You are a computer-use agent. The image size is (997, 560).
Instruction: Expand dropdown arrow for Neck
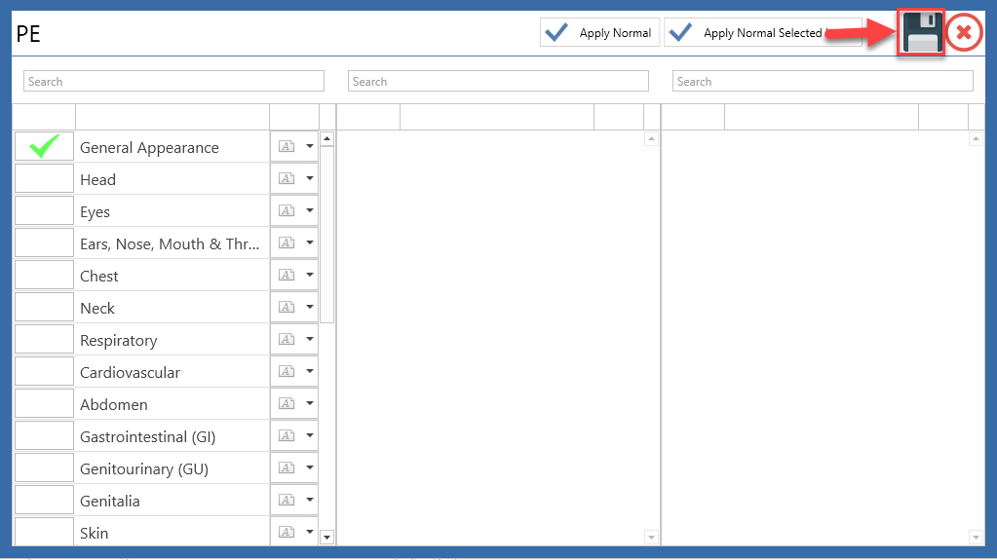(x=310, y=307)
